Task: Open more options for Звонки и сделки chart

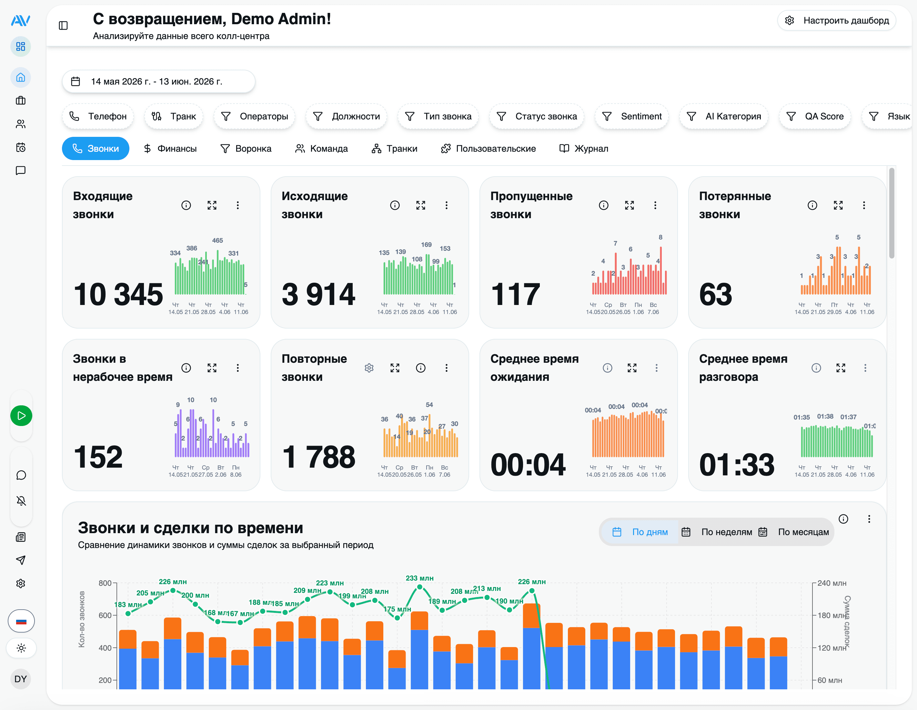Action: [869, 519]
